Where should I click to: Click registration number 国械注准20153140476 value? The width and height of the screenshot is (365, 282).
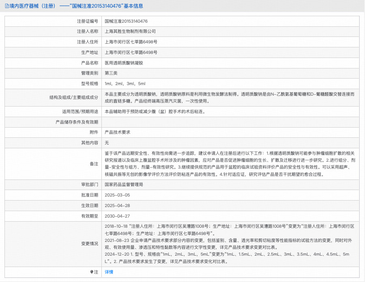[x=126, y=21]
